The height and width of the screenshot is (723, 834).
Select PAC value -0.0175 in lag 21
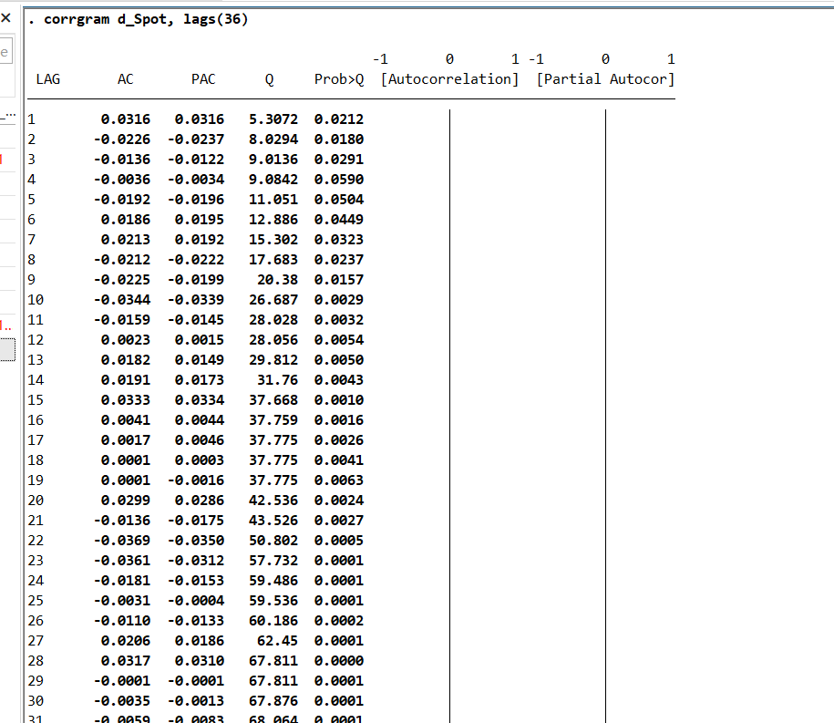[196, 521]
